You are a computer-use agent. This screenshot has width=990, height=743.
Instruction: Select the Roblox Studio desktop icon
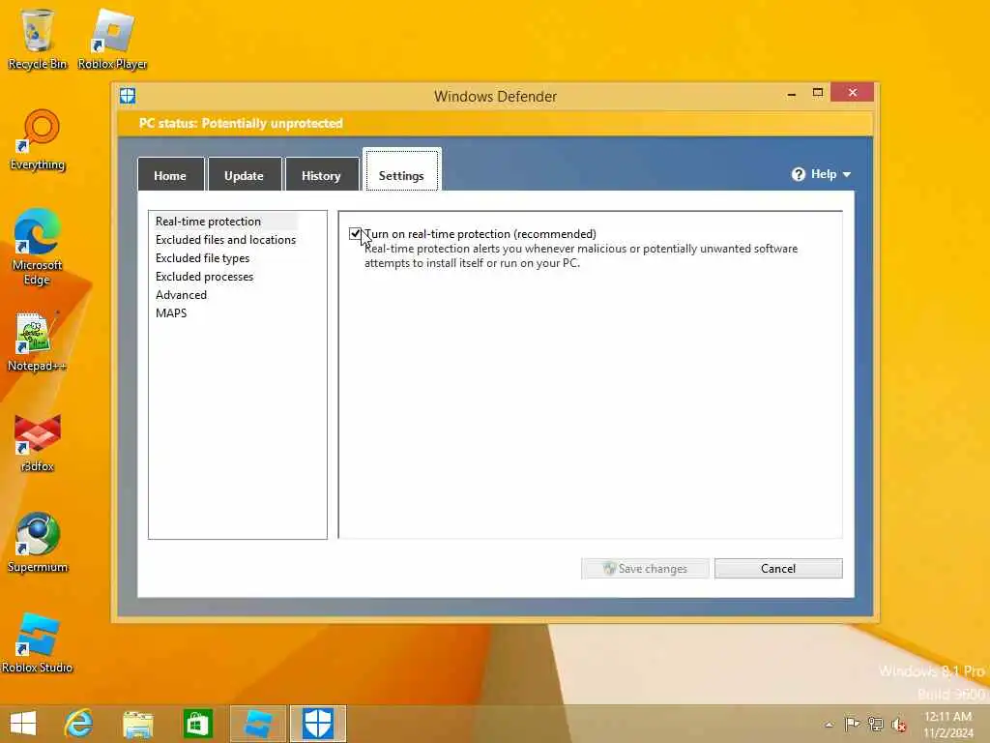pyautogui.click(x=38, y=642)
